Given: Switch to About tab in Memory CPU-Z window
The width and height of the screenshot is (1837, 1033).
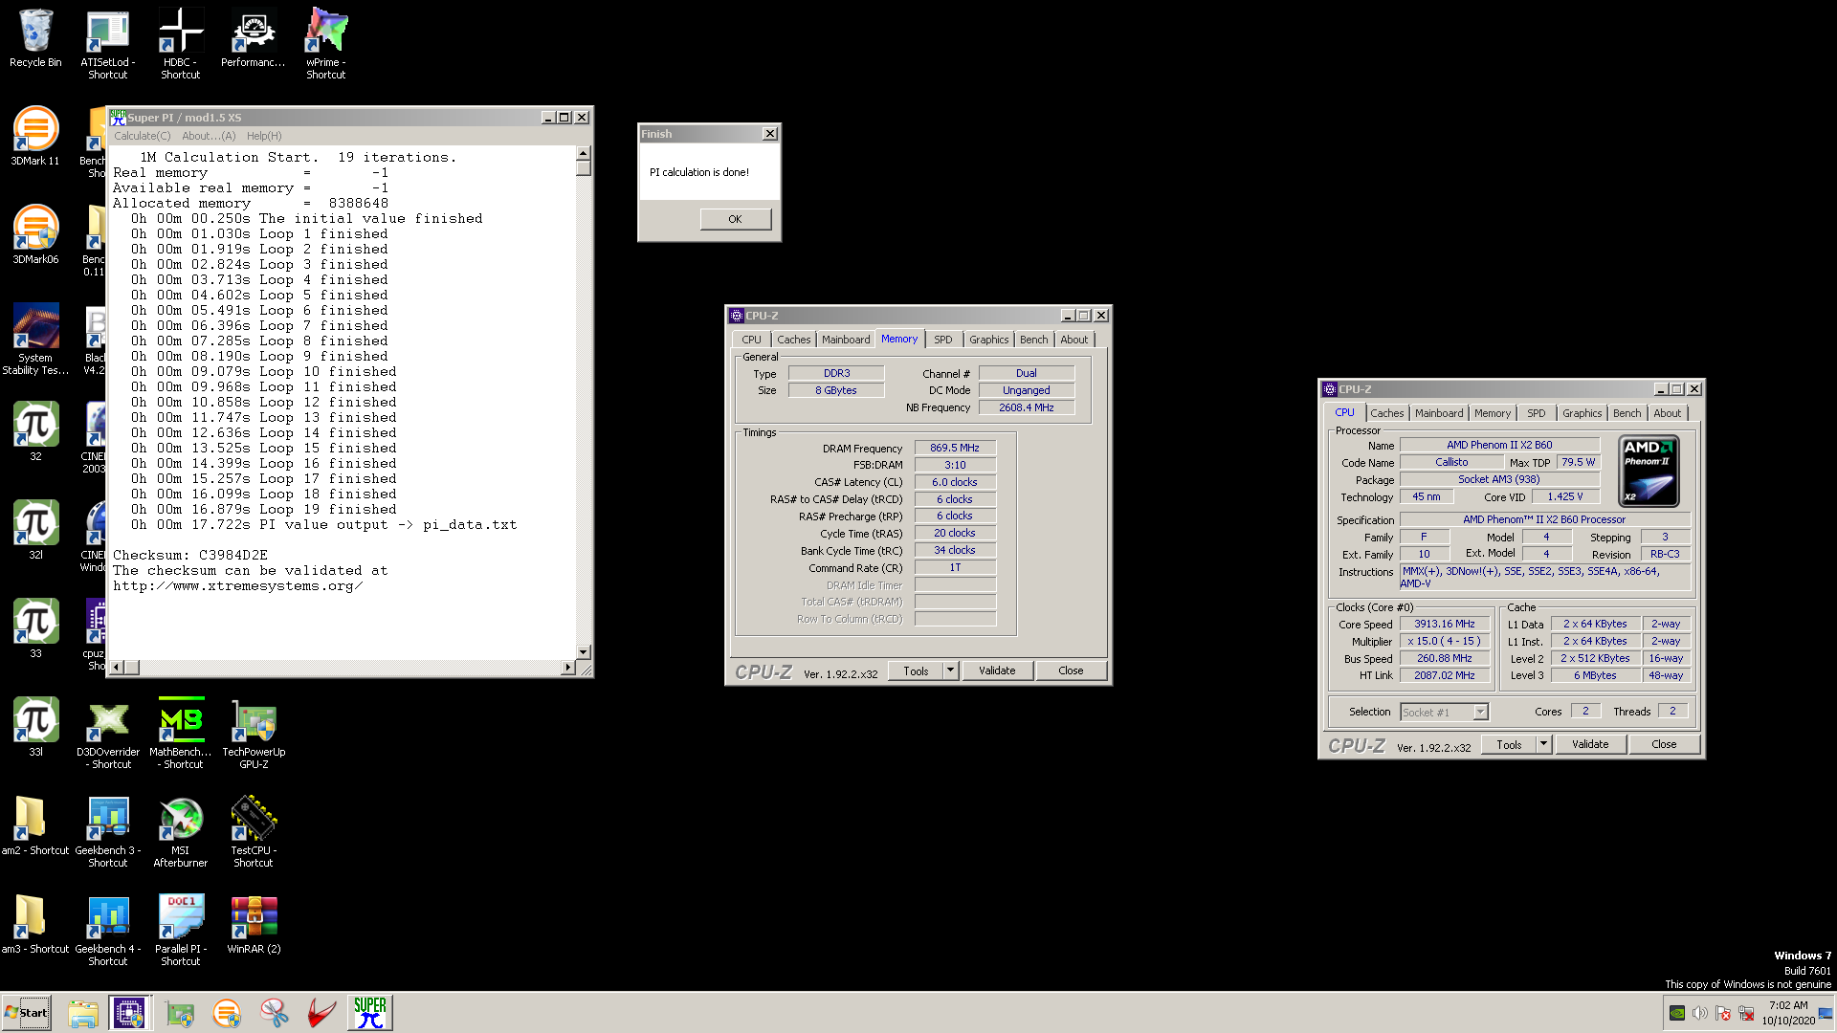Looking at the screenshot, I should (x=1073, y=340).
